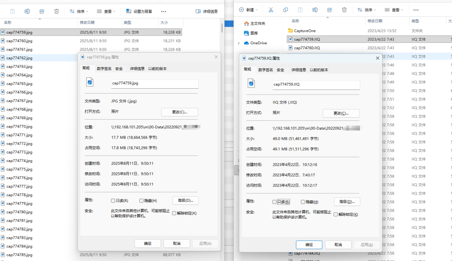Click the delete trash icon in left Explorer toolbar
This screenshot has width=452, height=261.
click(x=56, y=11)
